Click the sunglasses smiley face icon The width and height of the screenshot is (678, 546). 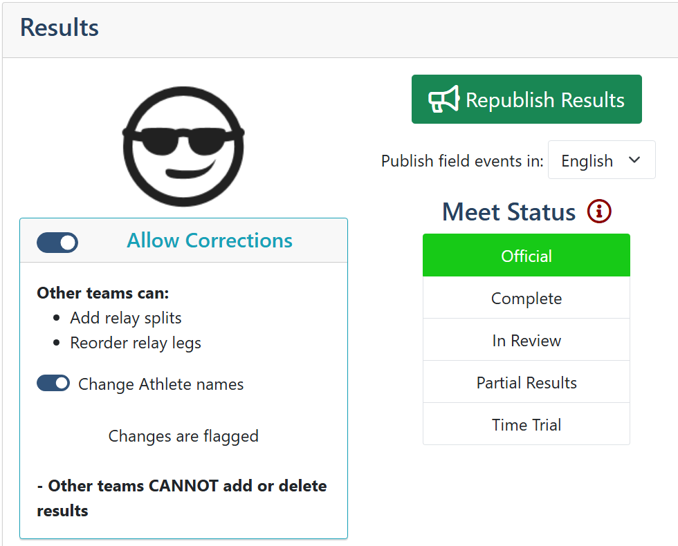183,147
